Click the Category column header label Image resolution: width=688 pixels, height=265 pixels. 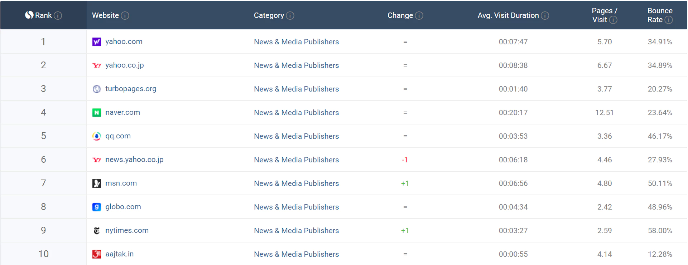pos(269,15)
